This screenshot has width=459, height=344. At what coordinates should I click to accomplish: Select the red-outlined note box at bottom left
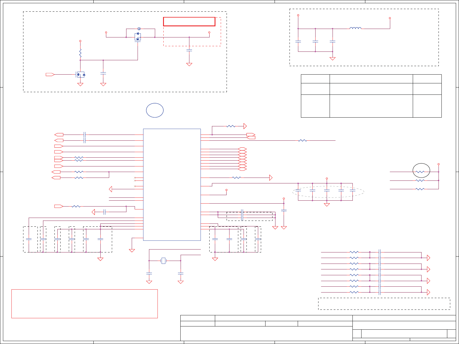click(x=85, y=304)
